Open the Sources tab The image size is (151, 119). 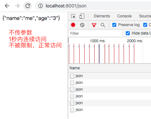click(145, 16)
